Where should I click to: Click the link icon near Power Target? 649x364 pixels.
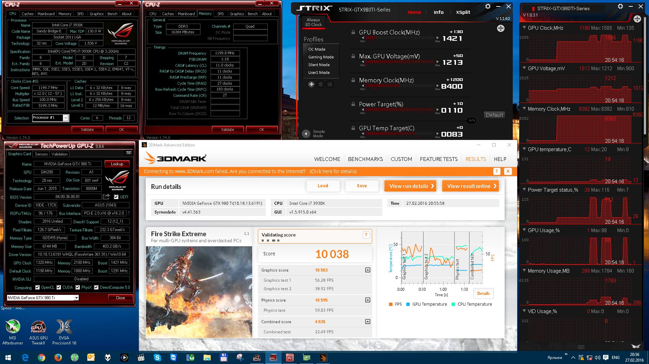[472, 120]
